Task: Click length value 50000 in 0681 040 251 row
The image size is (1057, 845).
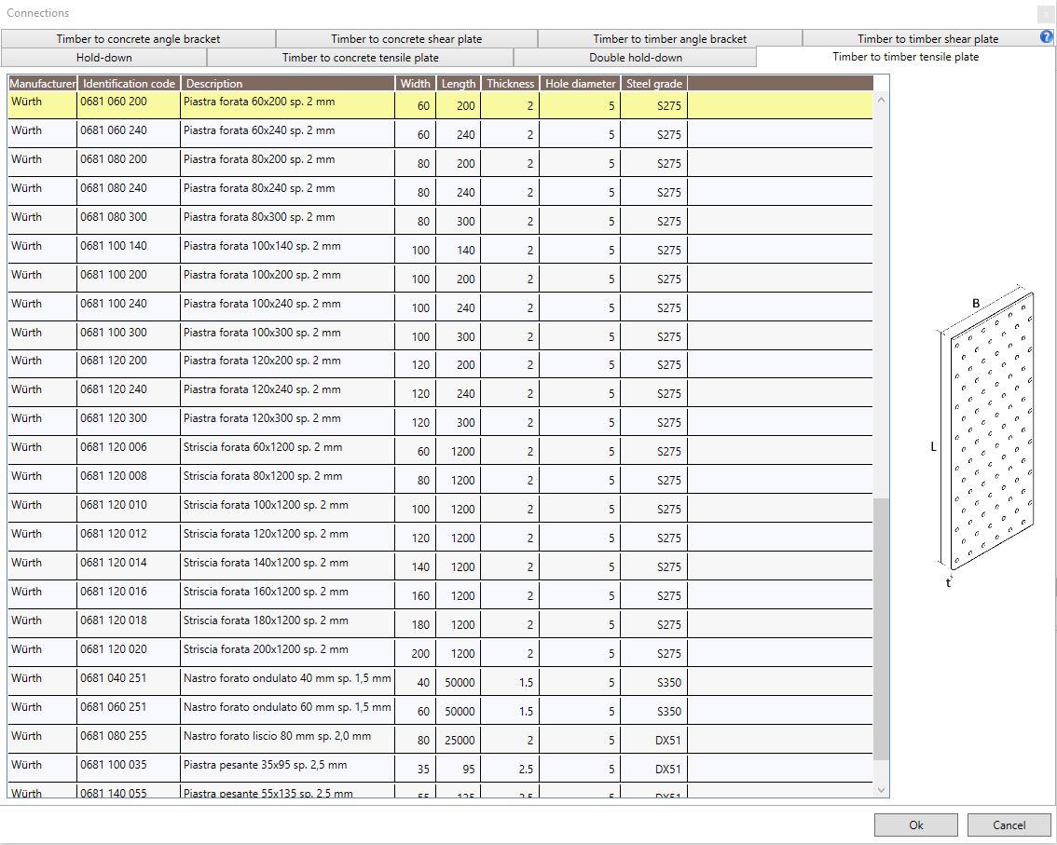Action: coord(459,683)
